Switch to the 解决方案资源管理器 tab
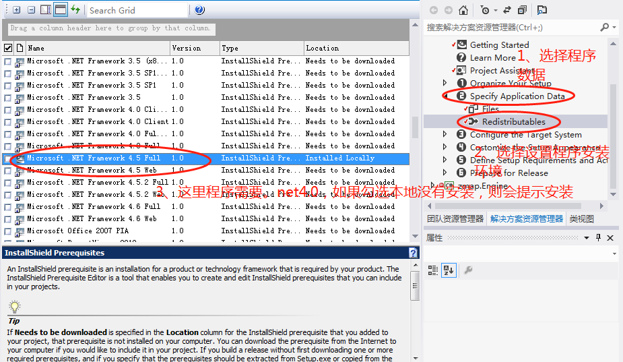Image resolution: width=623 pixels, height=362 pixels. point(527,219)
